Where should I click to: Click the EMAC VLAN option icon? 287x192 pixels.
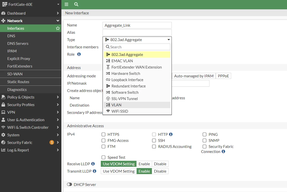pos(108,61)
